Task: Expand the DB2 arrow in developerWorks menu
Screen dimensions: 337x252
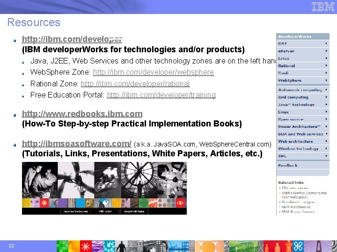Action: [x=326, y=43]
